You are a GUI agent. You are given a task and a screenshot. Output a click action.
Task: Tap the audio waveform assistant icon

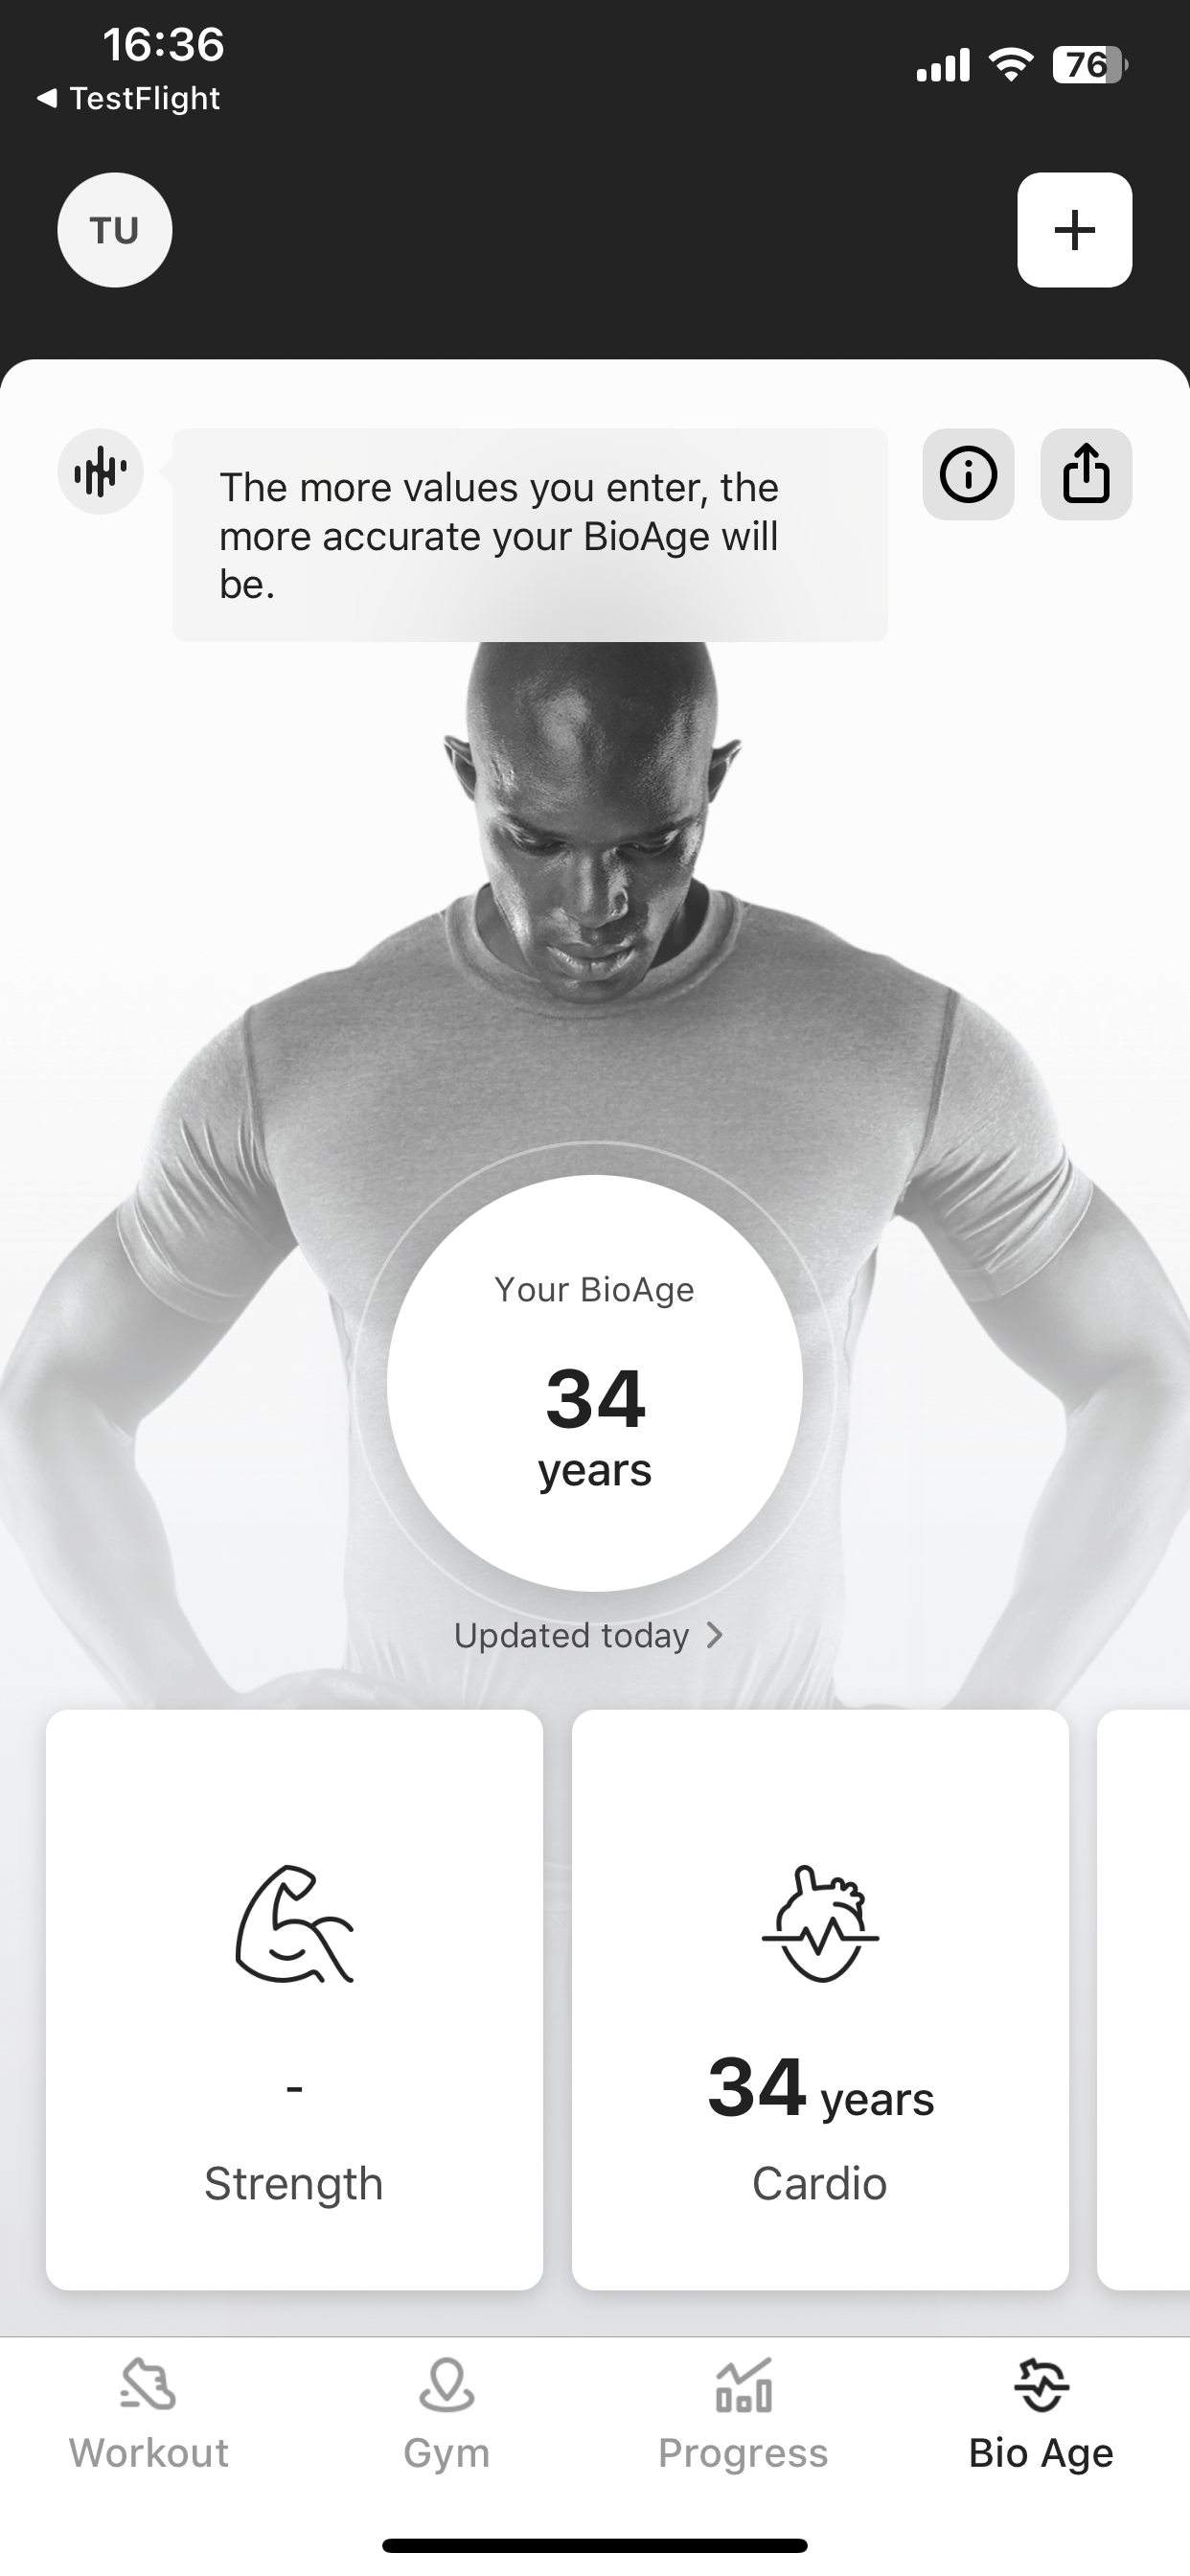(x=100, y=471)
